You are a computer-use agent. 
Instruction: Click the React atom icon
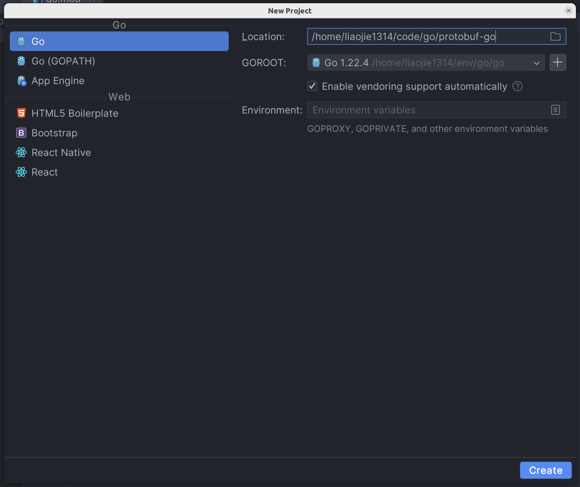[x=21, y=172]
